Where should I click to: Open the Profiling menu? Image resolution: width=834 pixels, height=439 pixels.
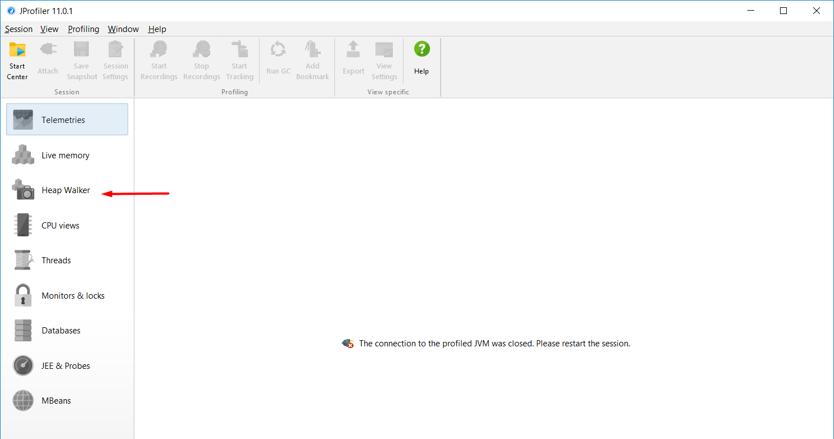pos(83,29)
